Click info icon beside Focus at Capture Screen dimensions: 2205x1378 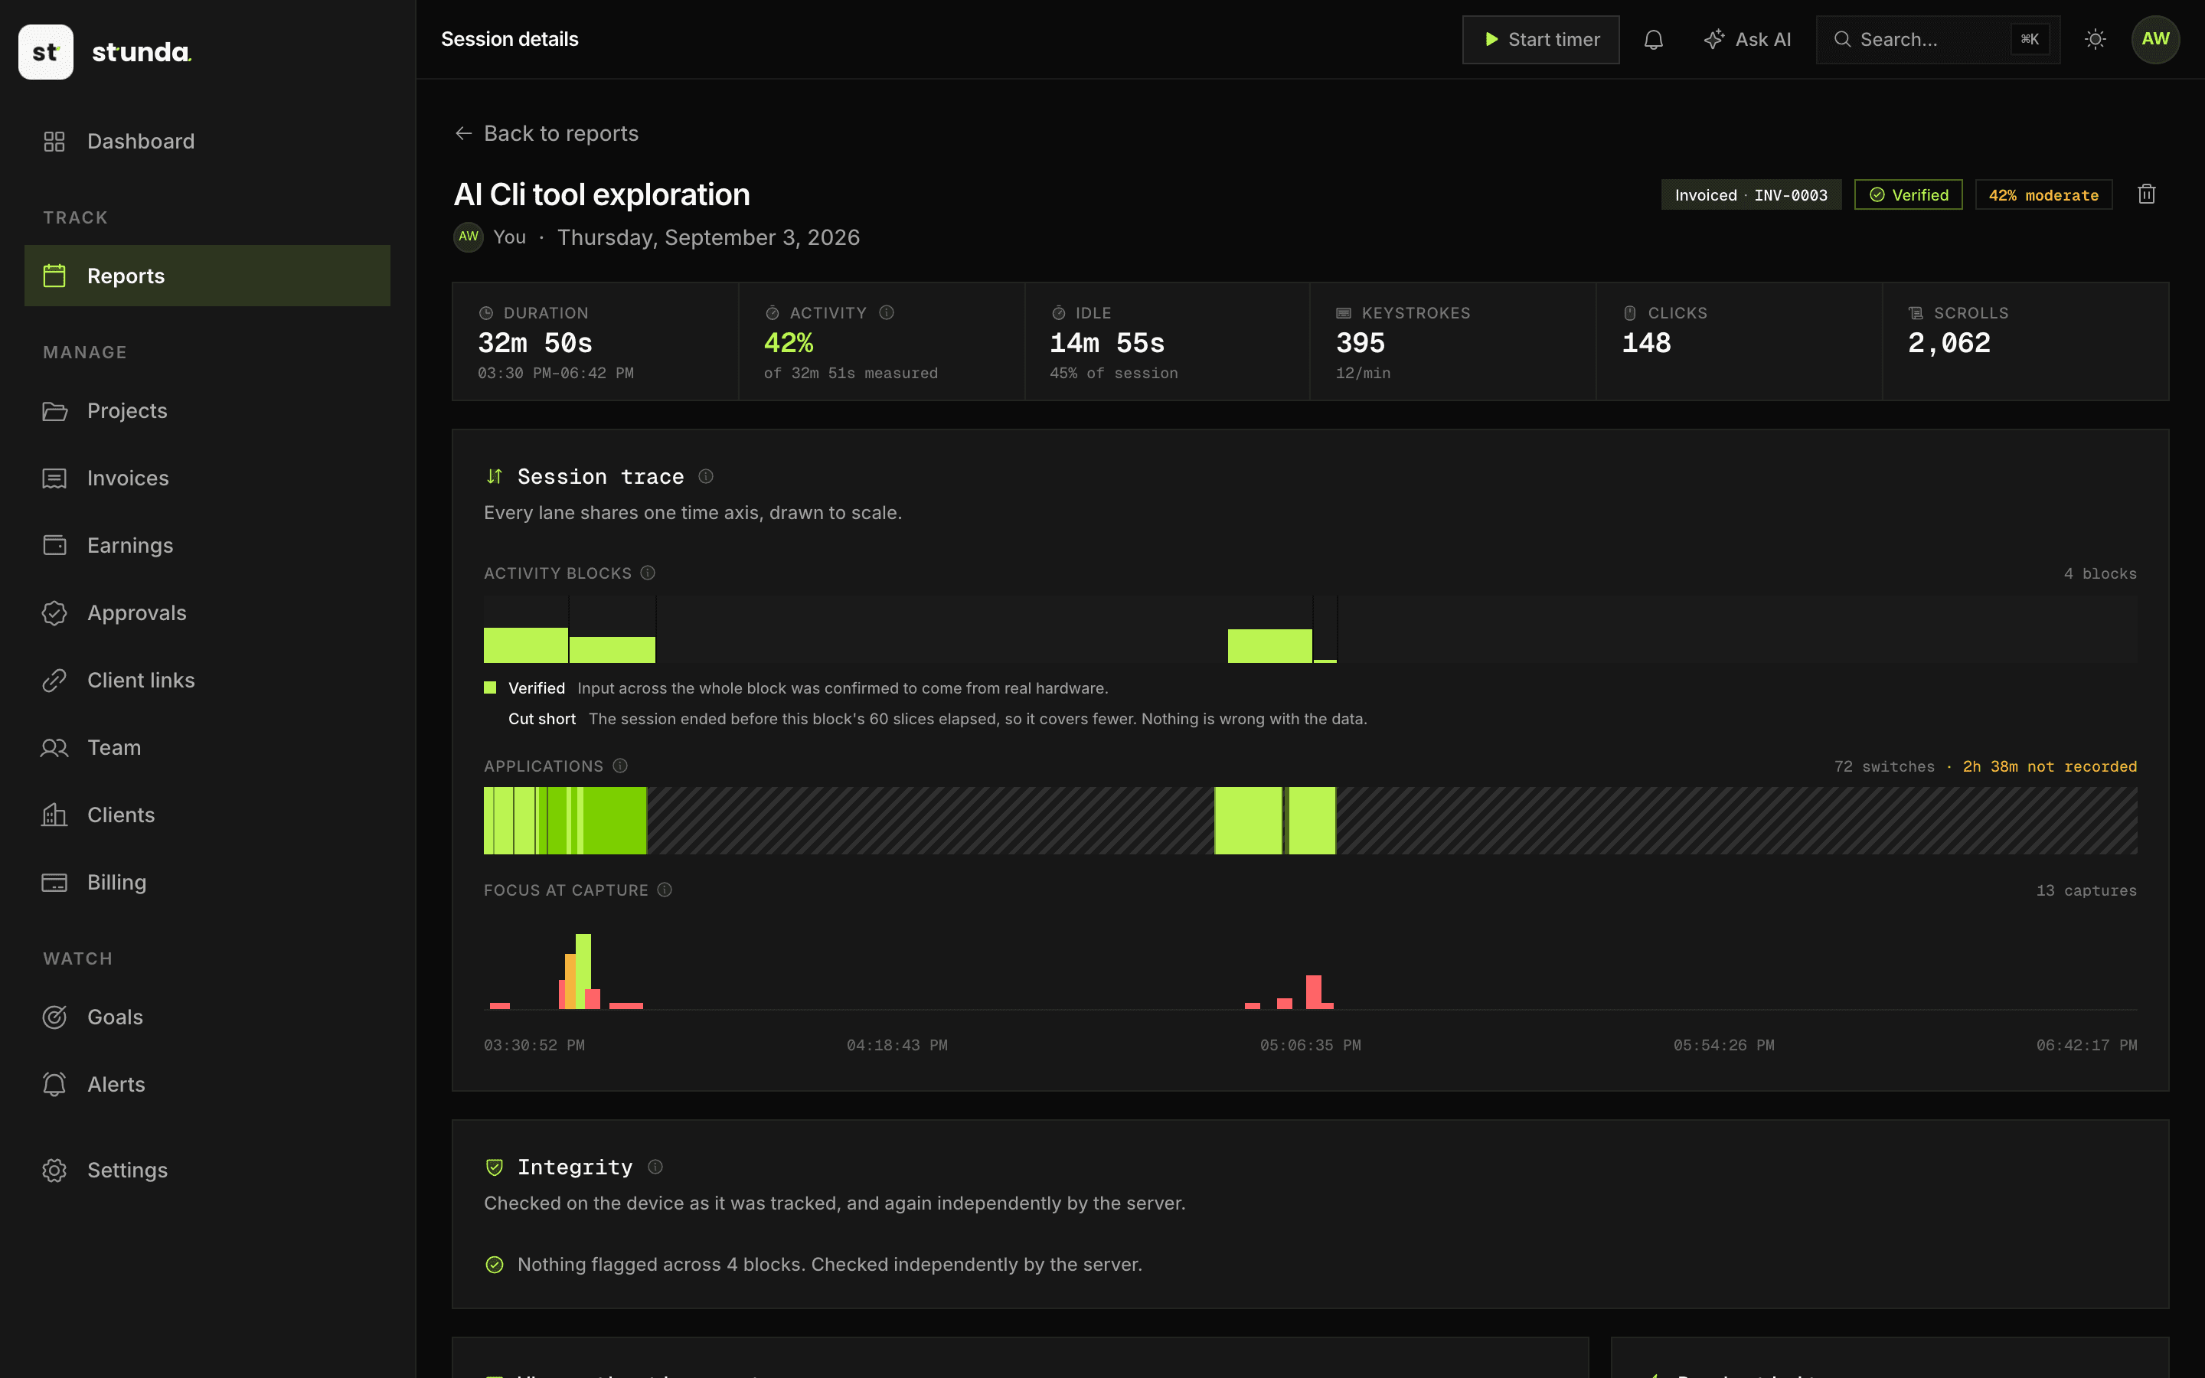665,890
